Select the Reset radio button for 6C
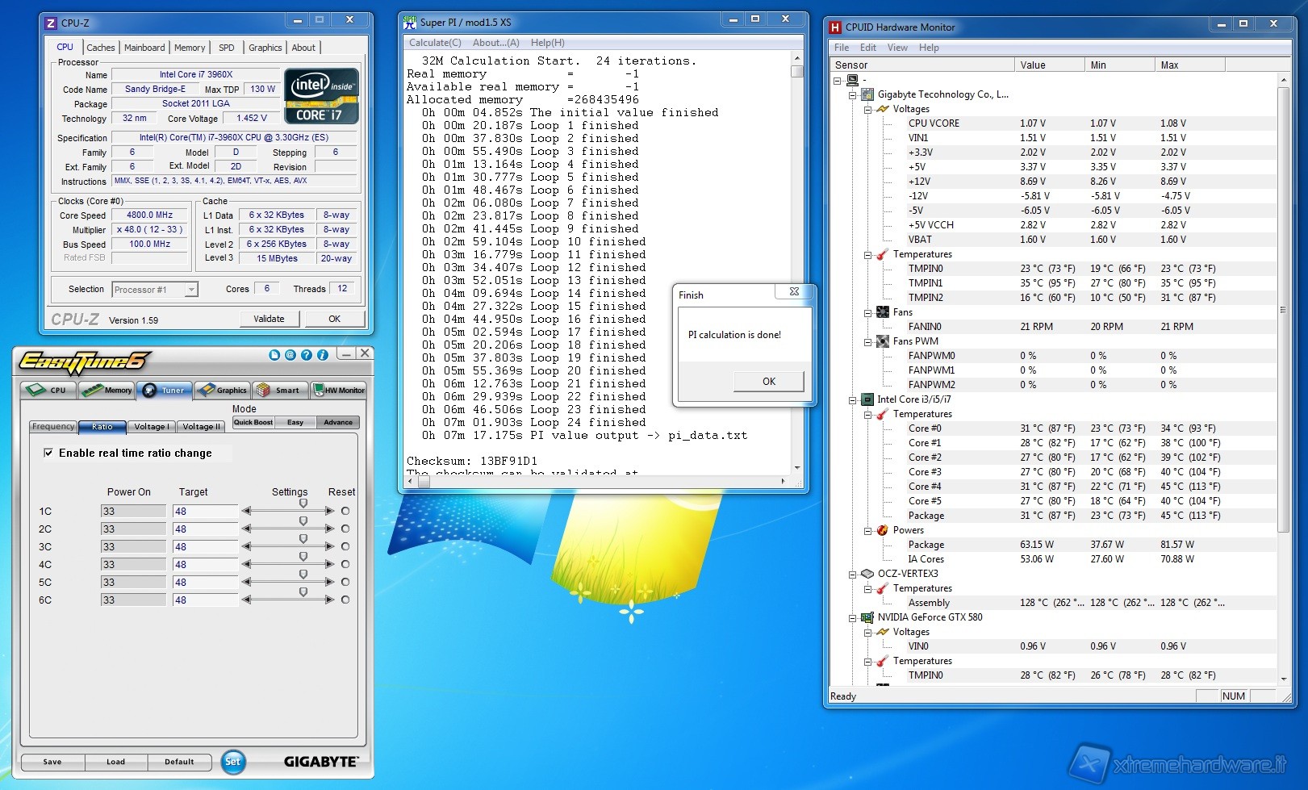The image size is (1308, 790). 345,600
